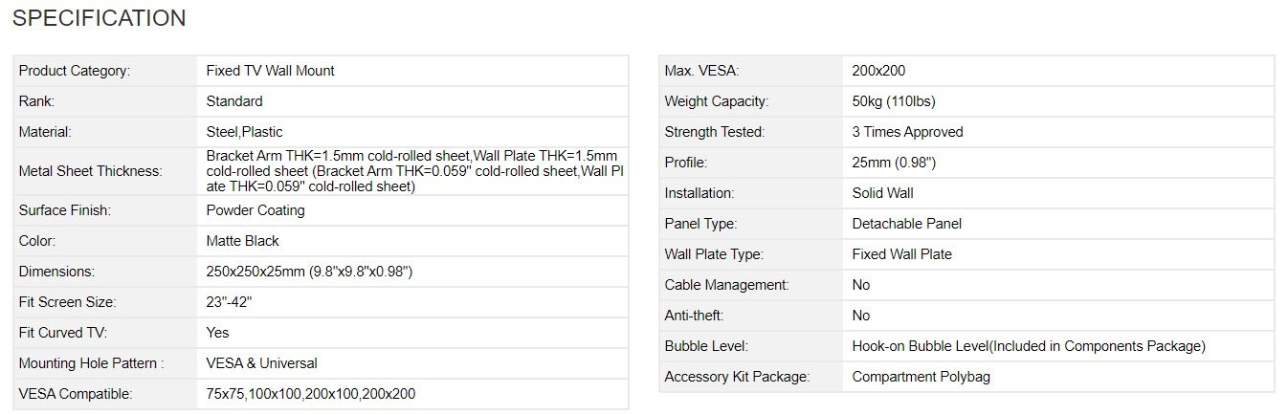The image size is (1288, 415).
Task: Select the Detachable Panel value
Action: [x=907, y=224]
